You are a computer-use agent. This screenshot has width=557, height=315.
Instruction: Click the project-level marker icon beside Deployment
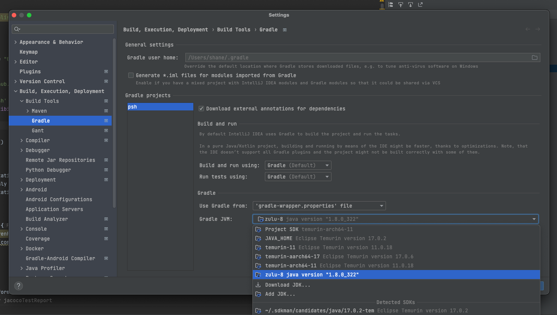pyautogui.click(x=106, y=180)
